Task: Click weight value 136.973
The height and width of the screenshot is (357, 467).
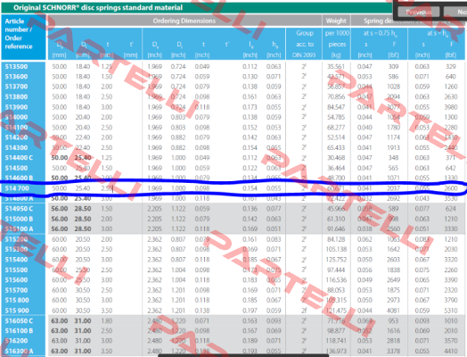Action: click(x=336, y=351)
